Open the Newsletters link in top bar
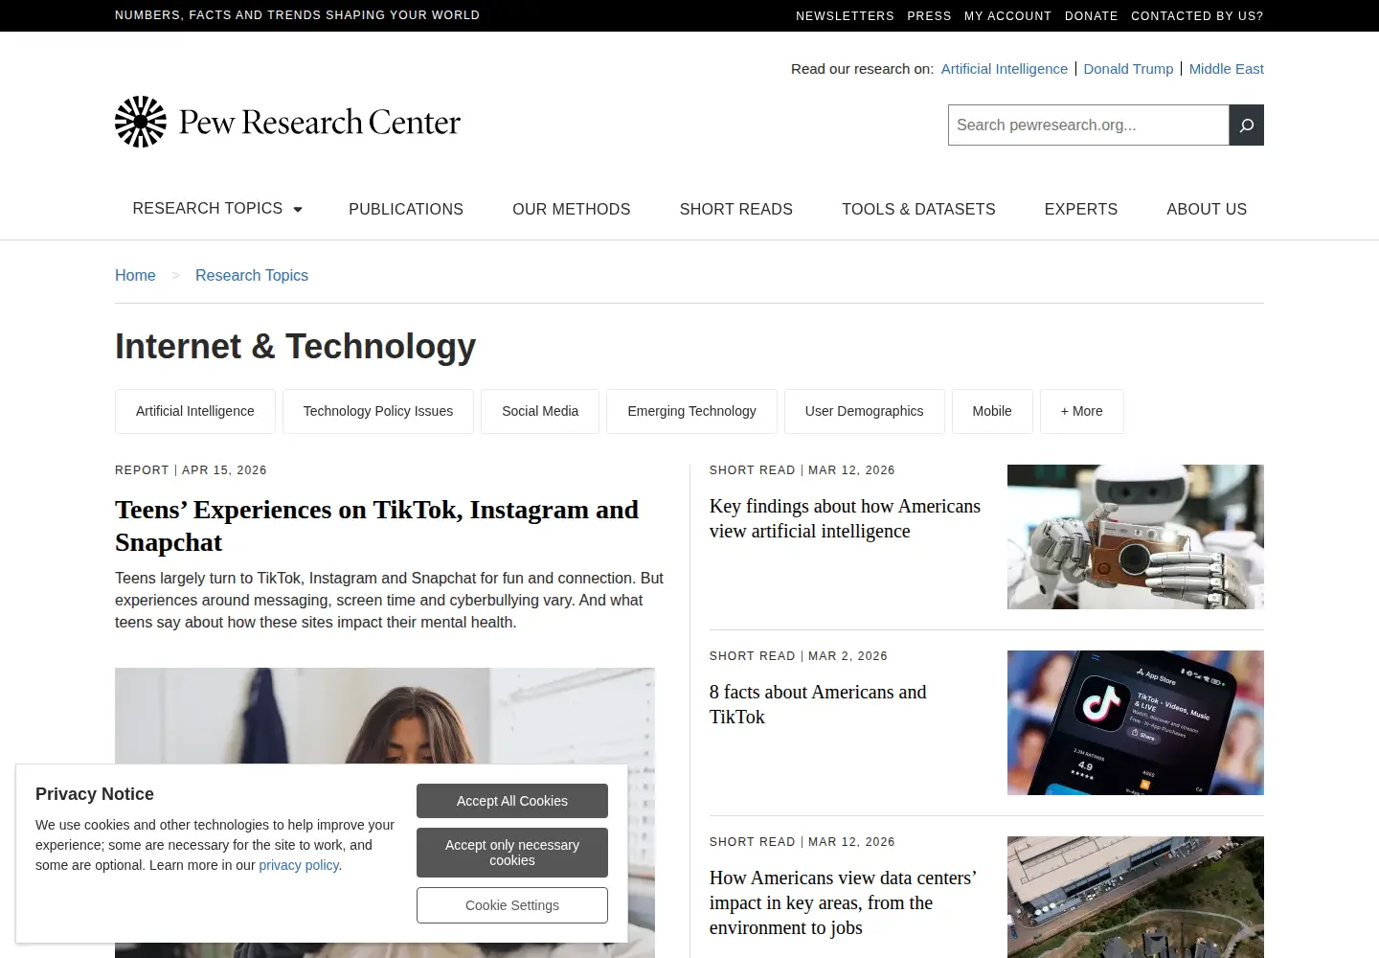1379x958 pixels. coord(845,15)
